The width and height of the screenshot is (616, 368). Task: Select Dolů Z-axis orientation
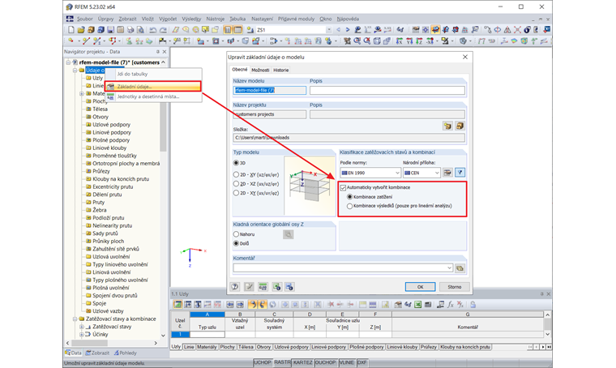[x=236, y=243]
